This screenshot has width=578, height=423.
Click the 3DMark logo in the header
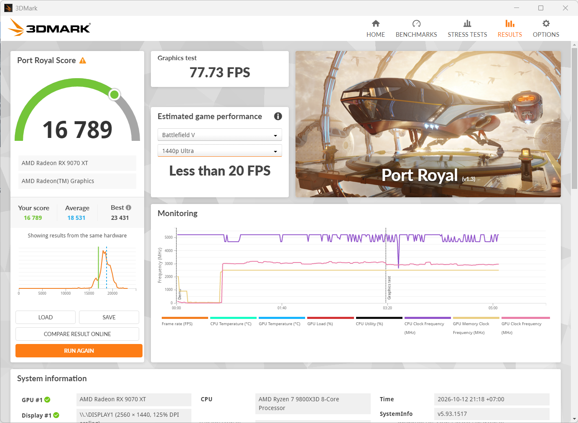49,28
